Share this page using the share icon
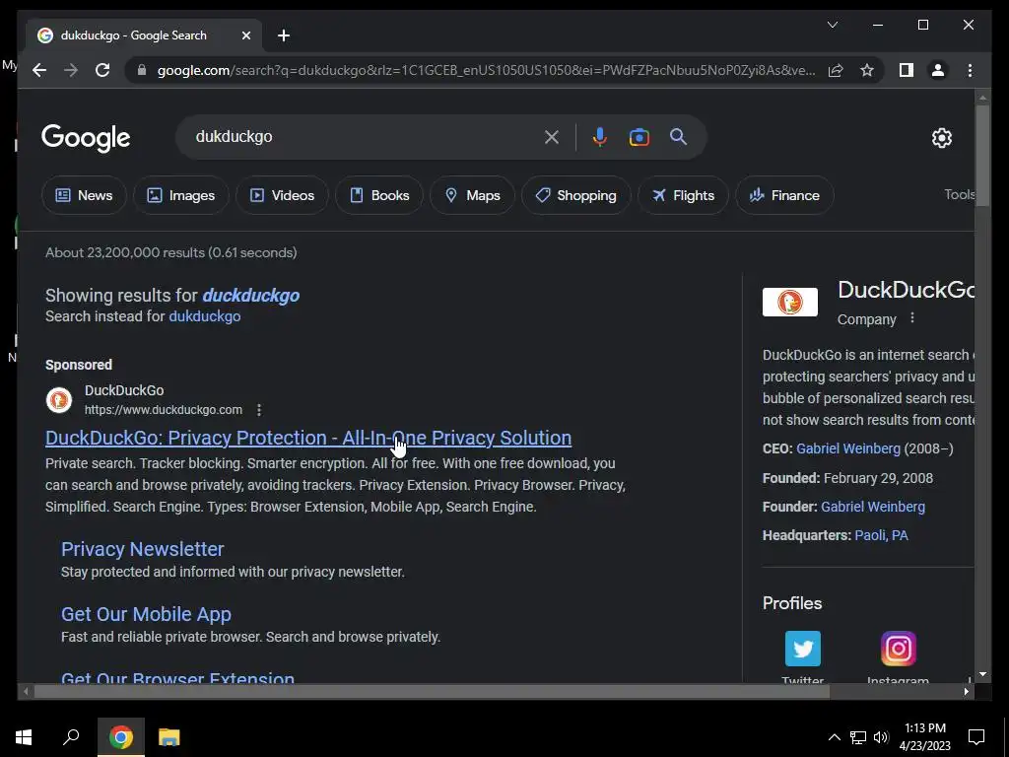Image resolution: width=1009 pixels, height=757 pixels. [836, 70]
